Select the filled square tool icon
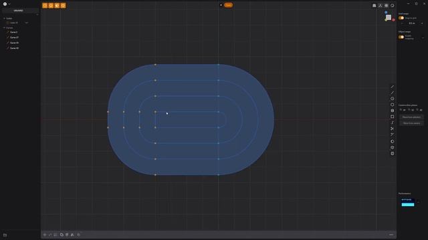The height and width of the screenshot is (240, 428). [393, 111]
